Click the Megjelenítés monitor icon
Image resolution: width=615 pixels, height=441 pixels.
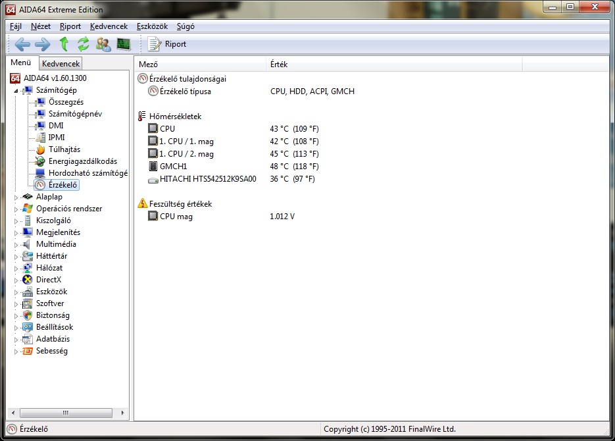click(x=28, y=232)
